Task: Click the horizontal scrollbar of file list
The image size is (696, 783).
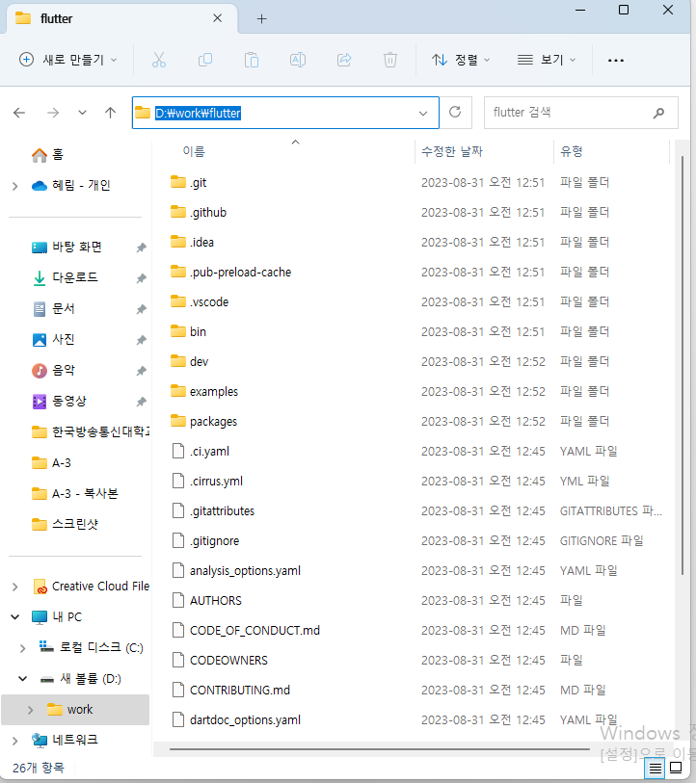Action: point(380,749)
